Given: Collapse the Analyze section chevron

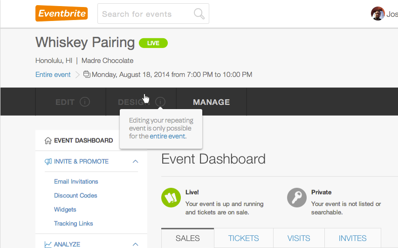Looking at the screenshot, I should click(x=135, y=244).
